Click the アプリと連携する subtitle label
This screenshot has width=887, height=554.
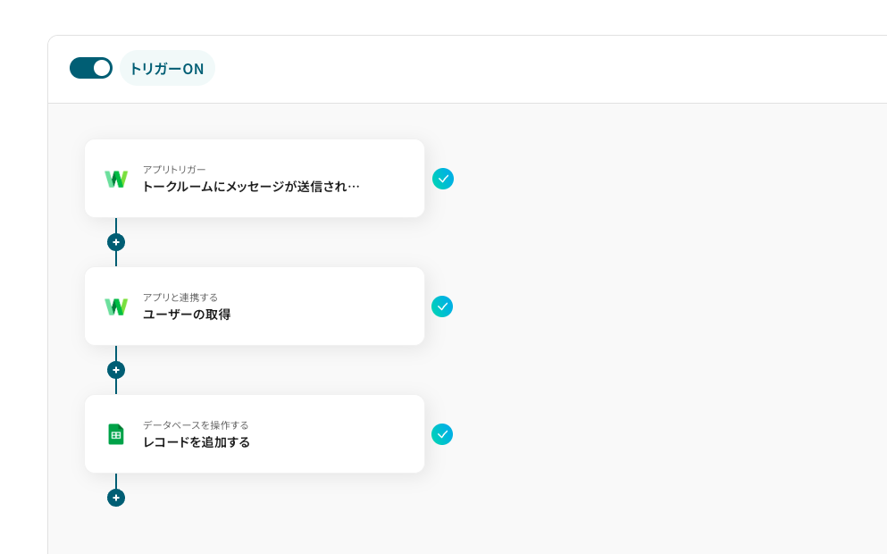pos(180,297)
